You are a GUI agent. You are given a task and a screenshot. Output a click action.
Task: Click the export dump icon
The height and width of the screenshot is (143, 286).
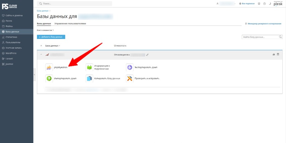130,67
